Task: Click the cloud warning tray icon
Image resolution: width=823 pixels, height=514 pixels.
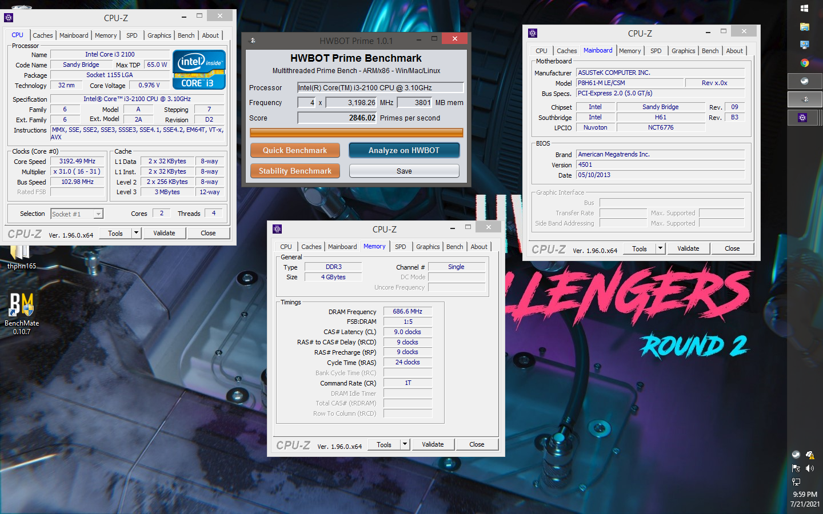Action: point(810,455)
